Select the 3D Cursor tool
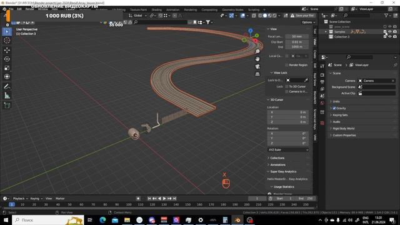400x225 pixels. pos(7,40)
